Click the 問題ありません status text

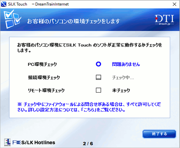(126, 64)
